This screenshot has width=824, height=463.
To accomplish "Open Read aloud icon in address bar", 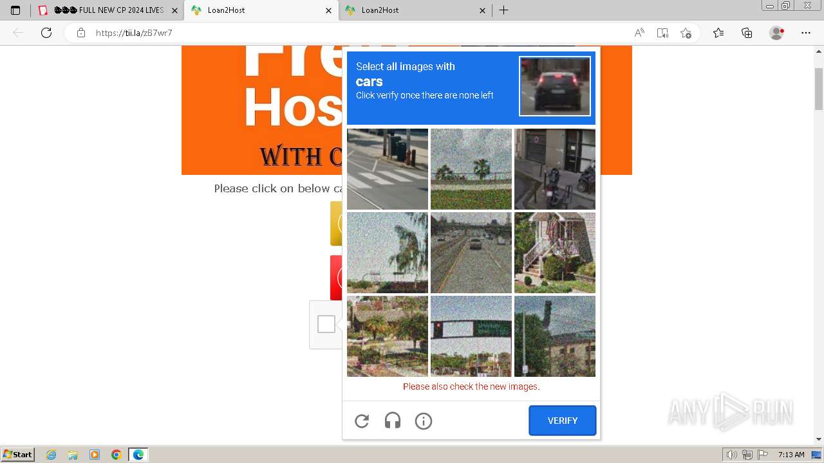I will coord(639,33).
